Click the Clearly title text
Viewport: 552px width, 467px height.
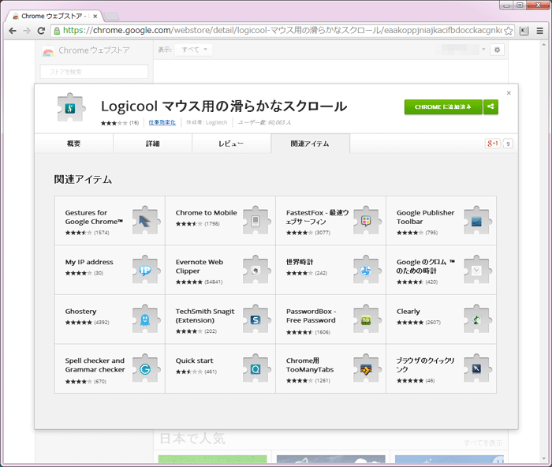tap(408, 312)
